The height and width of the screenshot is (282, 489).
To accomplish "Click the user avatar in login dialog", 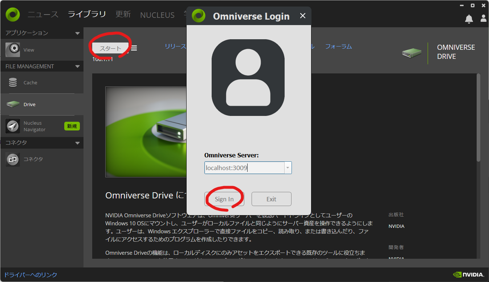I will click(248, 77).
